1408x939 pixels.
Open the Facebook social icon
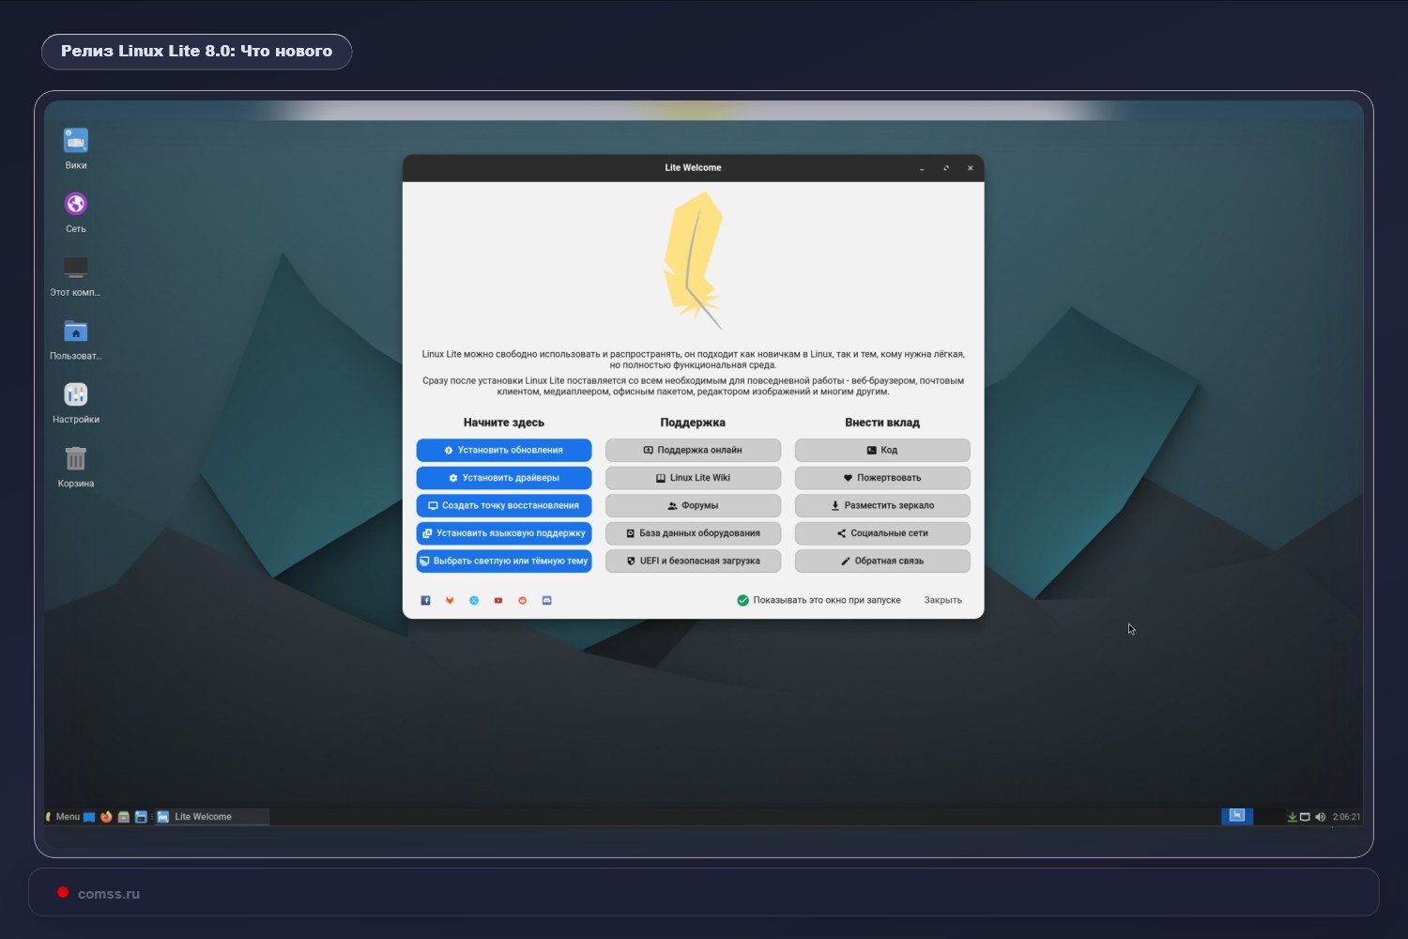point(425,600)
